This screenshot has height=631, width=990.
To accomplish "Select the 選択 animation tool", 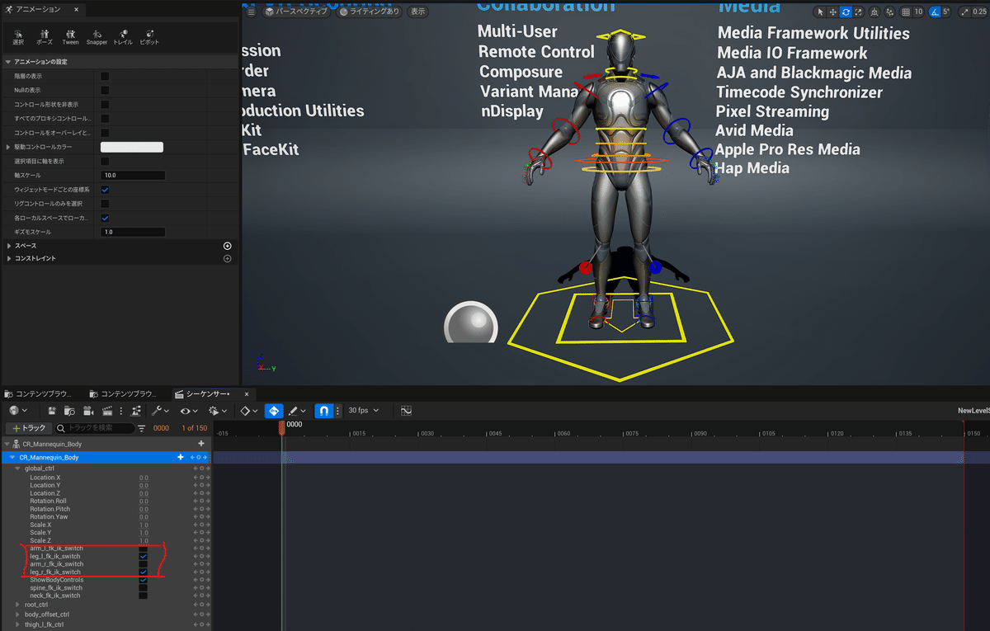I will pyautogui.click(x=18, y=35).
